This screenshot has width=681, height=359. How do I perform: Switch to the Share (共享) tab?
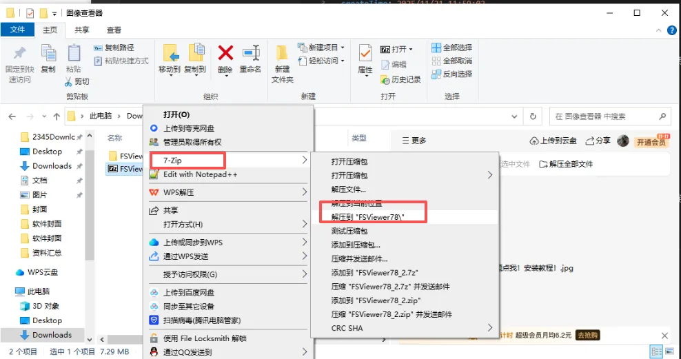[81, 30]
